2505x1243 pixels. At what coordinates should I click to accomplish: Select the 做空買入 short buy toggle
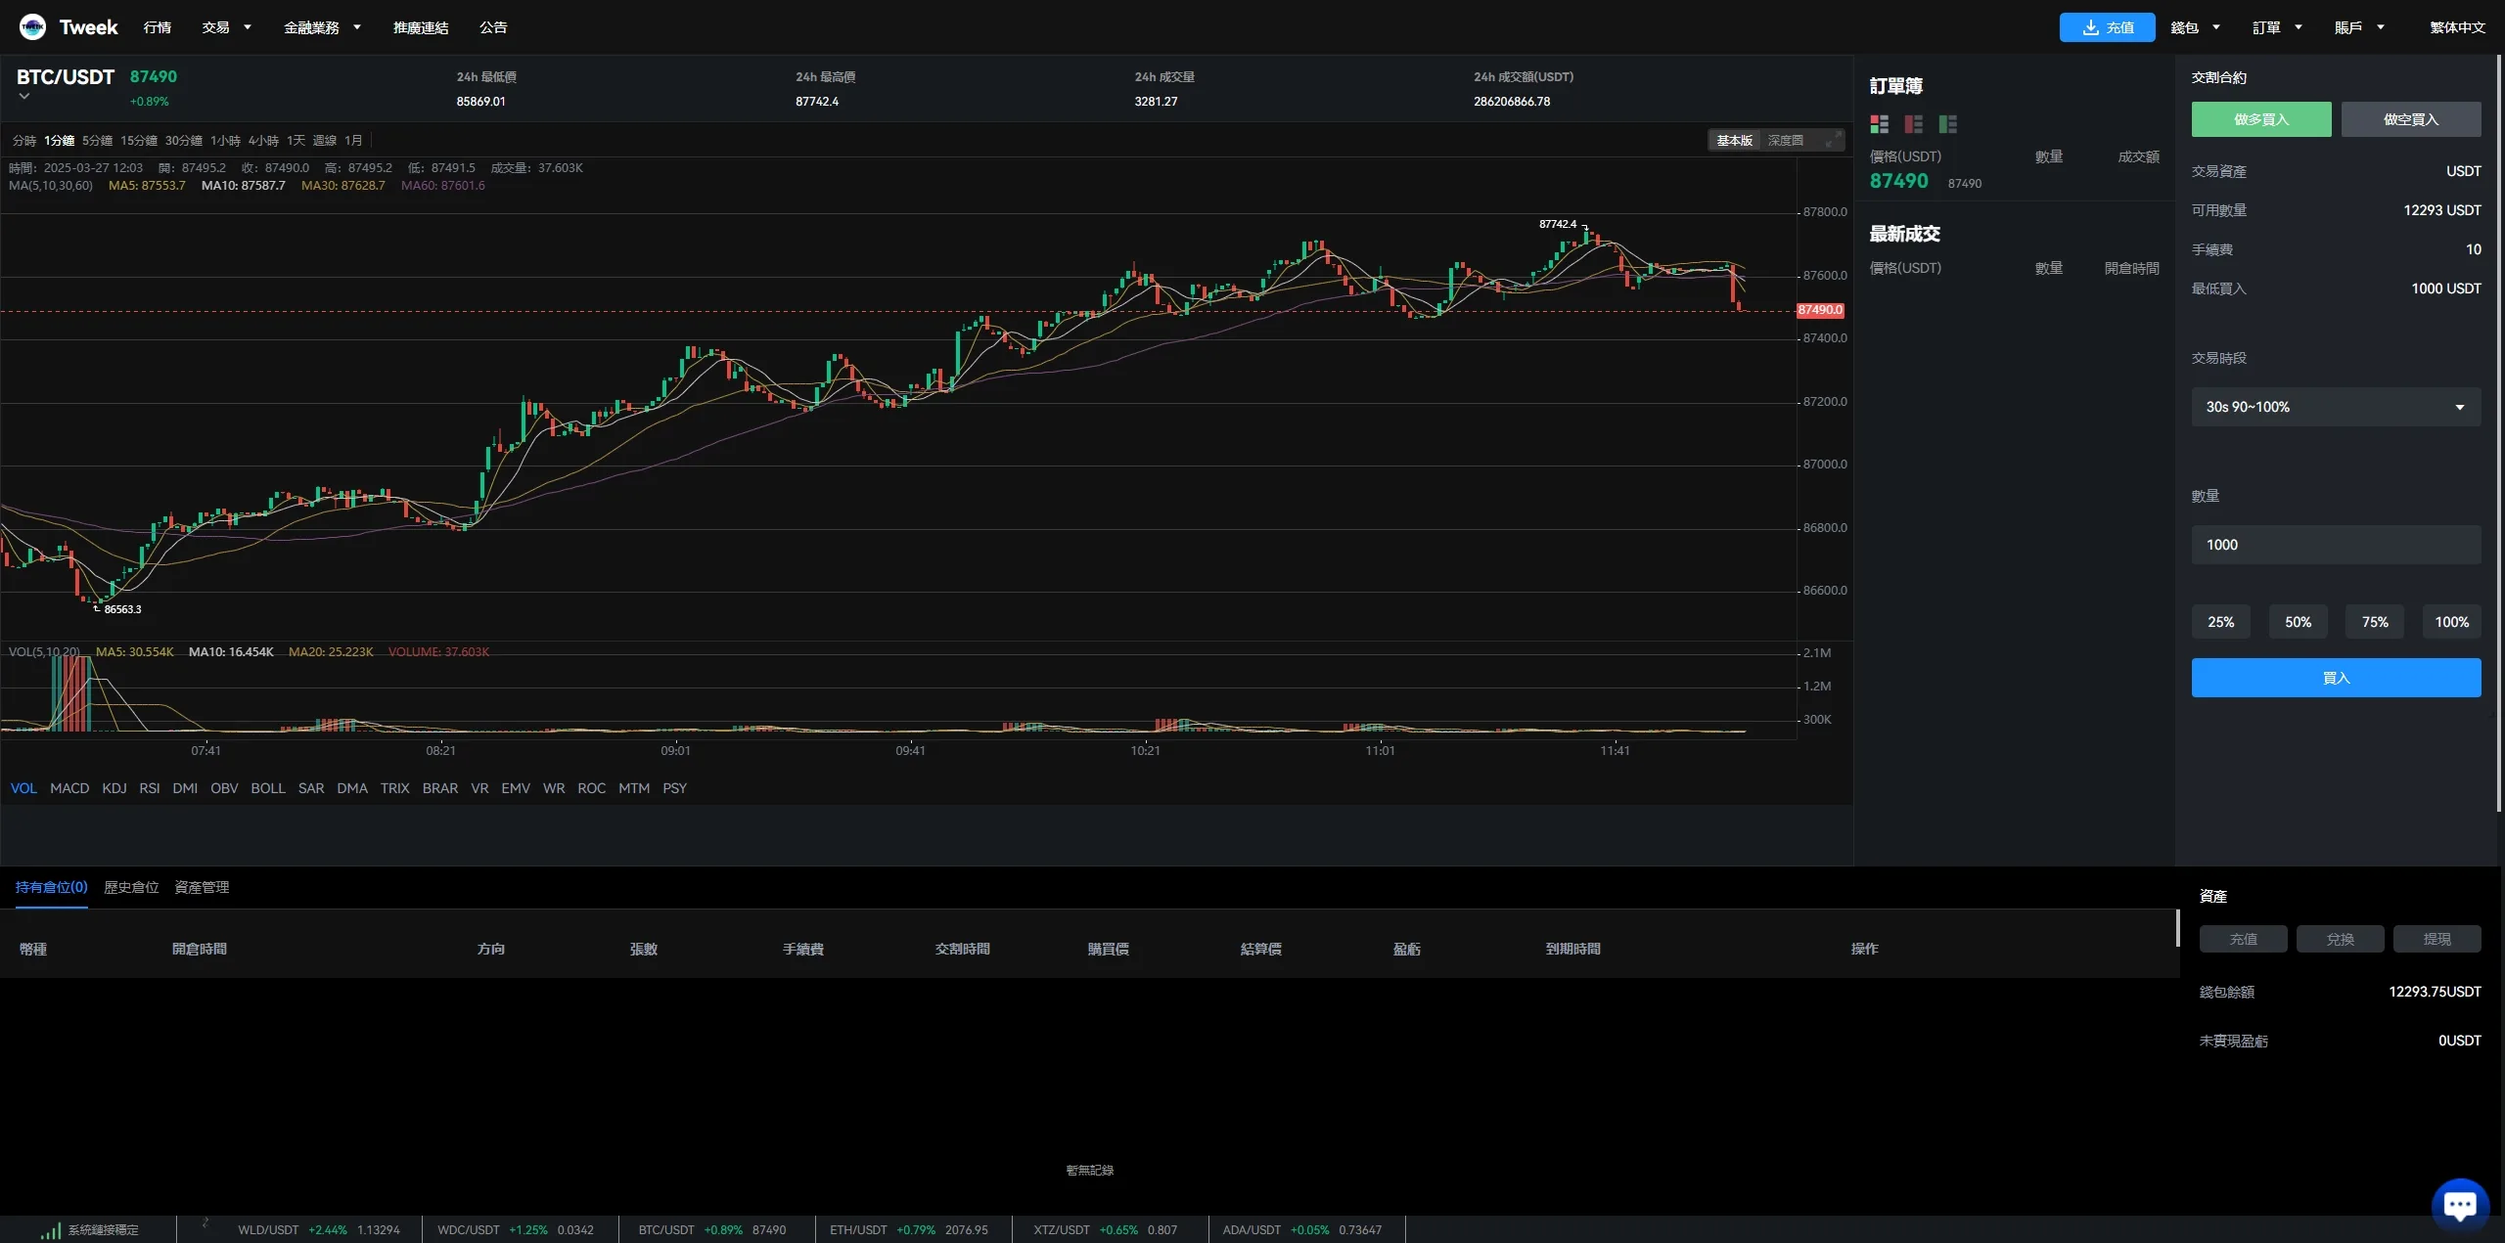(x=2410, y=119)
